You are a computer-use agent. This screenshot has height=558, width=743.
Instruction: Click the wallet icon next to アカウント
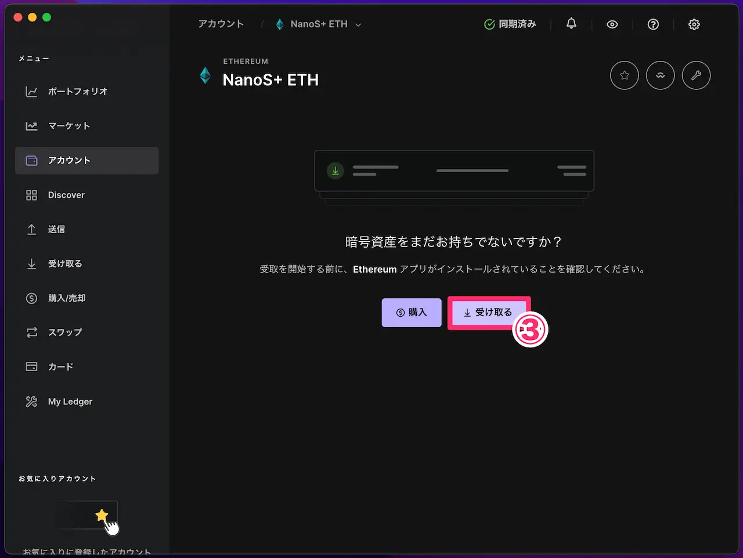coord(31,161)
